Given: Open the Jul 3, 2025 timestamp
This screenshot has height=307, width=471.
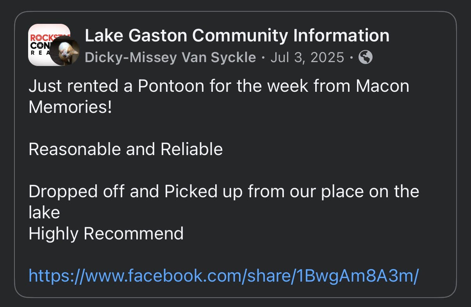Looking at the screenshot, I should click(x=307, y=58).
